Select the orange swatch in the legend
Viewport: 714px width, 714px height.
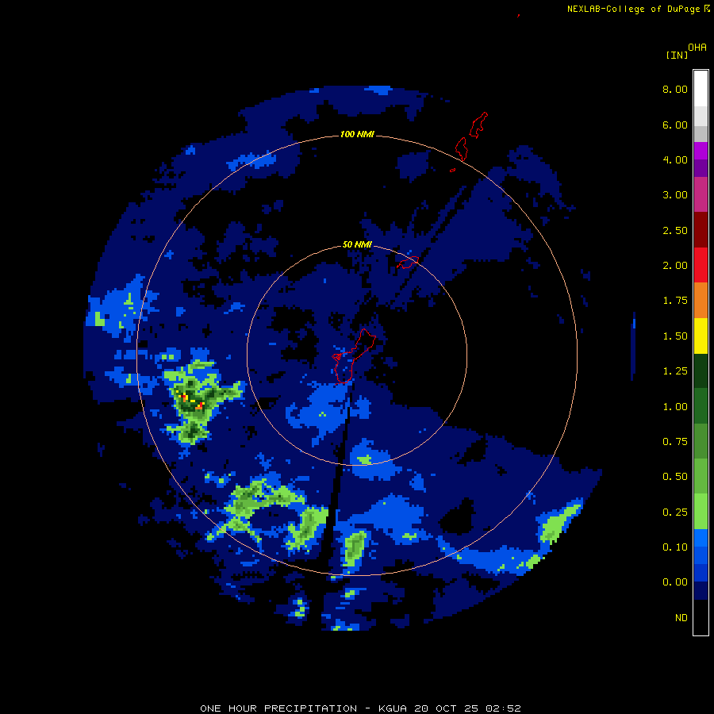[x=701, y=301]
